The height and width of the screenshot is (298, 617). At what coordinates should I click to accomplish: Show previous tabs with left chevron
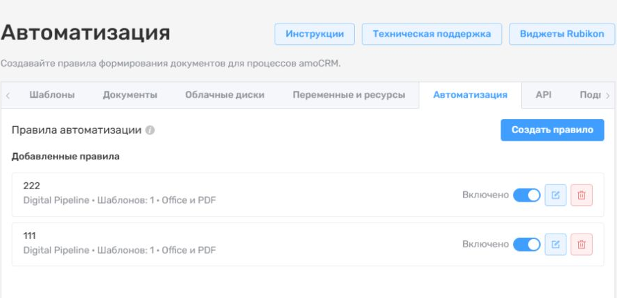pyautogui.click(x=8, y=96)
